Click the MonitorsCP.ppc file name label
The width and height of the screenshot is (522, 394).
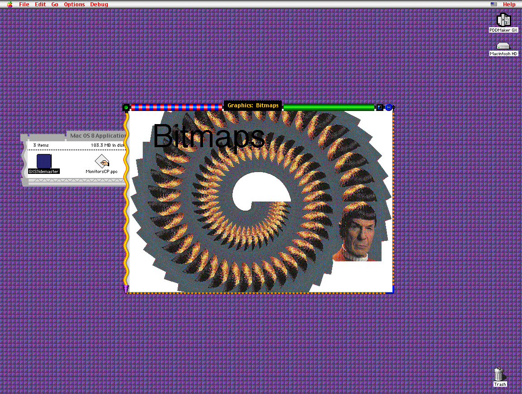coord(101,172)
